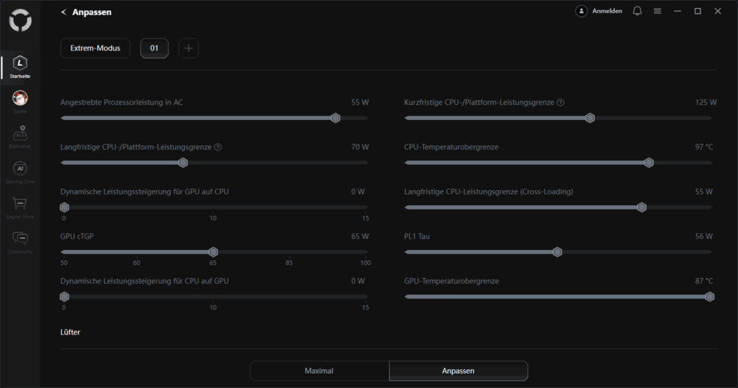Open the notifications bell
The image size is (738, 388).
(x=637, y=11)
